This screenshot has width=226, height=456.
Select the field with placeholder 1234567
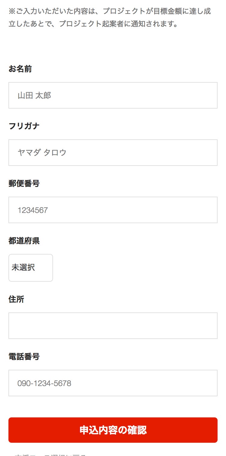pyautogui.click(x=113, y=210)
